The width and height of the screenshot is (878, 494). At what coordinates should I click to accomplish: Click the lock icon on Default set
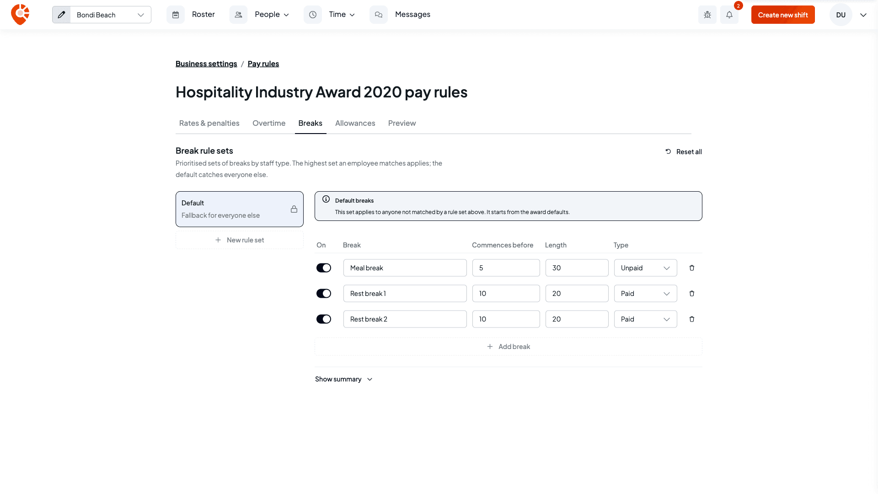coord(294,209)
